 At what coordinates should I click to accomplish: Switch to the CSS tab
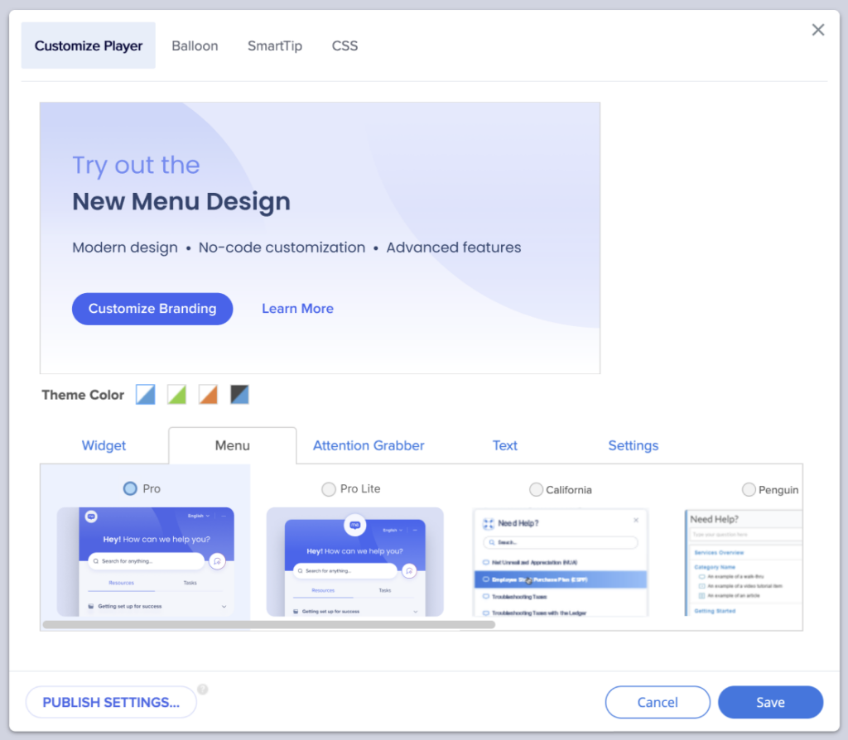click(344, 46)
